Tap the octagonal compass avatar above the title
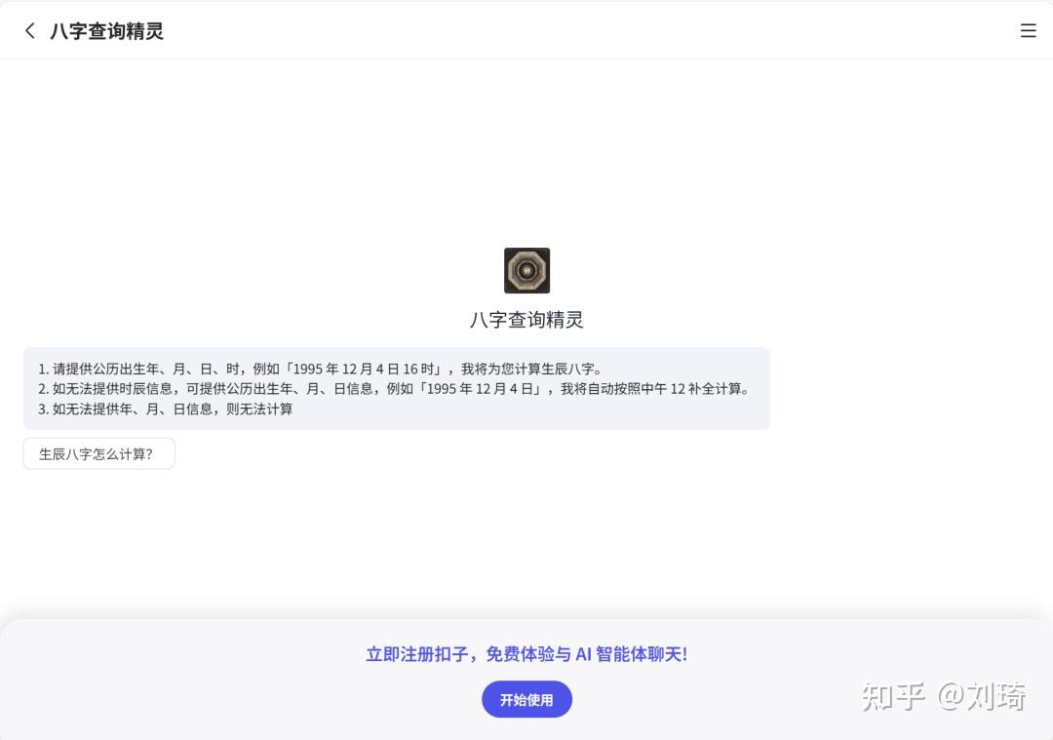Screen dimensions: 1053x740 pyautogui.click(x=526, y=270)
